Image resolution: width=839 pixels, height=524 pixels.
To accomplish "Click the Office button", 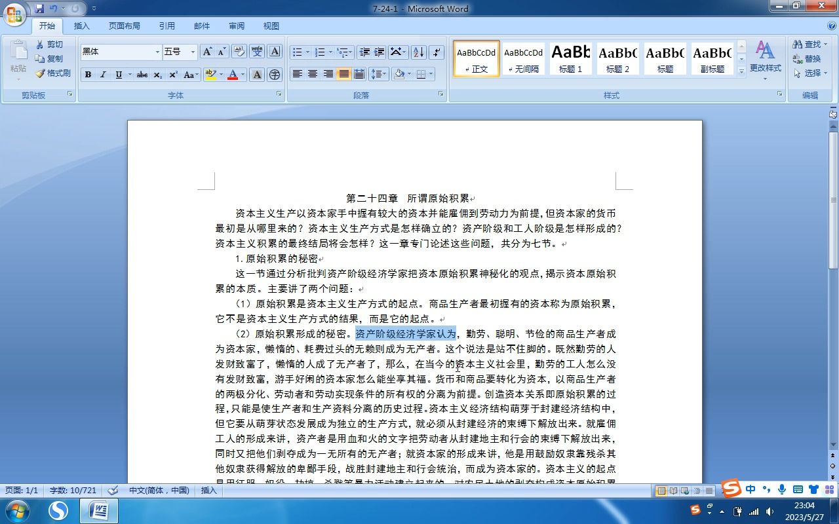I will pos(14,14).
